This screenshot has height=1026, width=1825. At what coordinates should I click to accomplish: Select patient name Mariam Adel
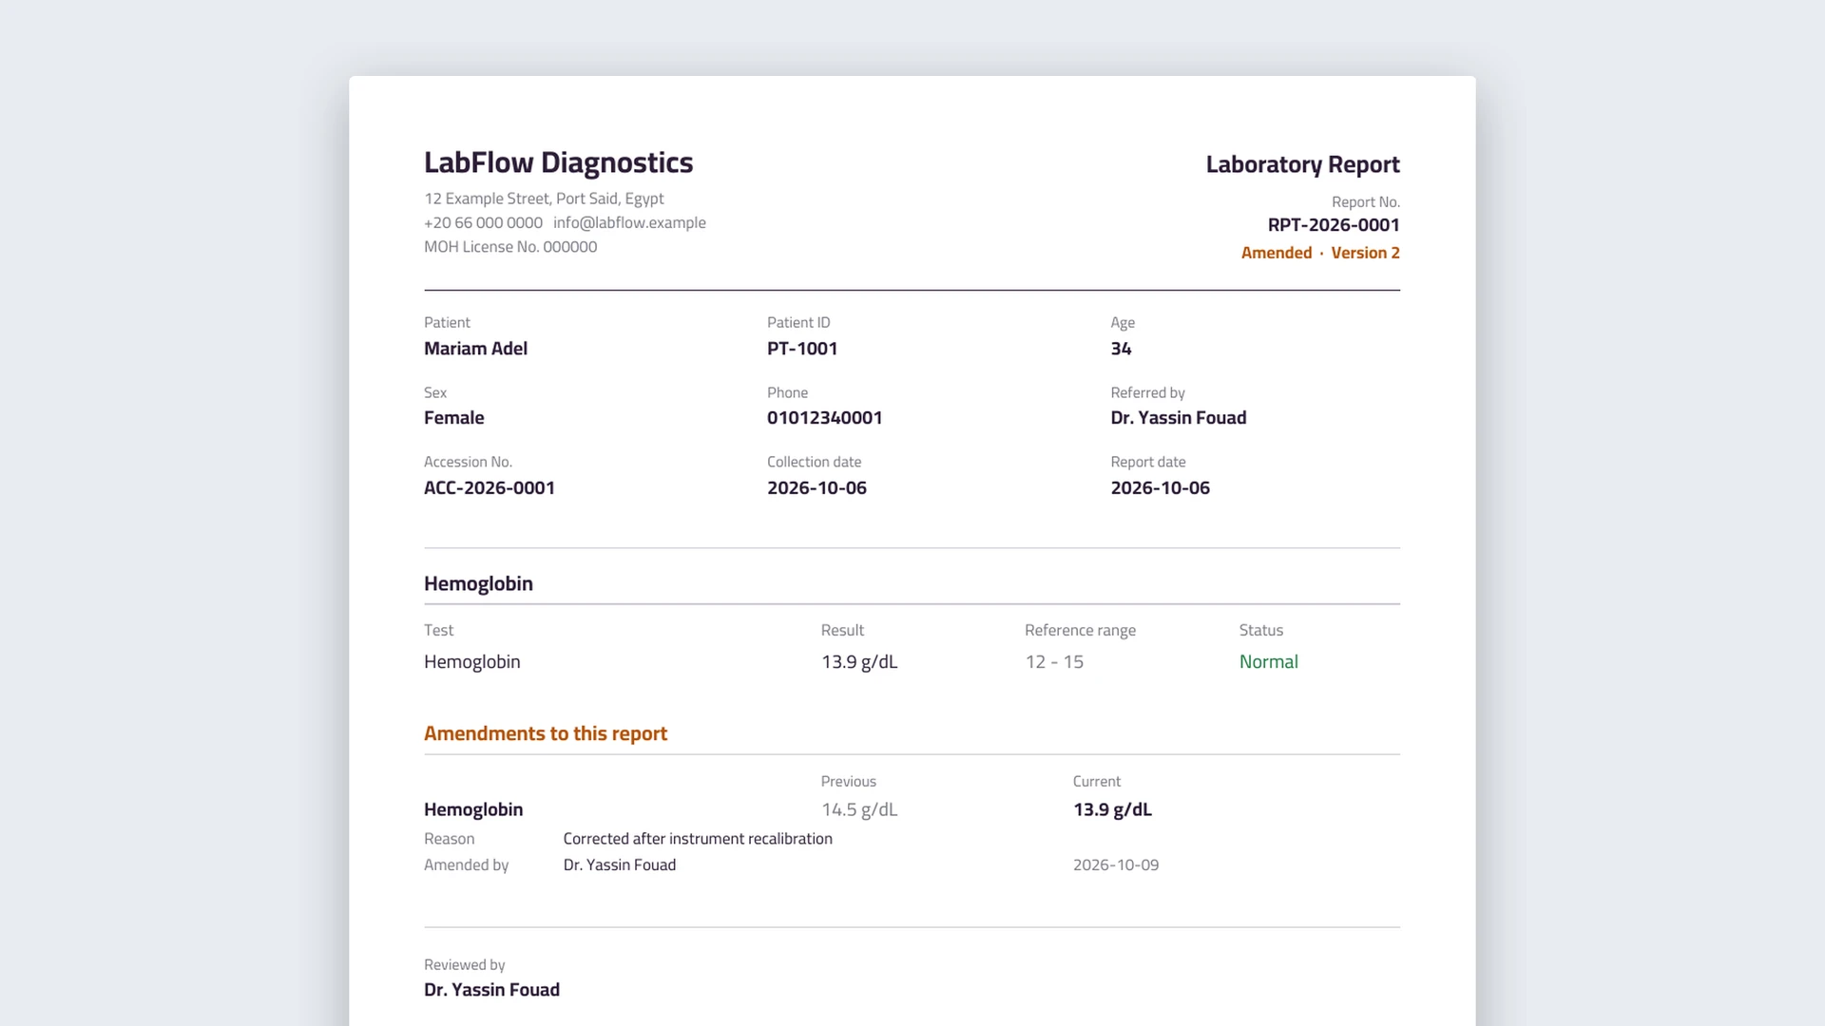[475, 349]
